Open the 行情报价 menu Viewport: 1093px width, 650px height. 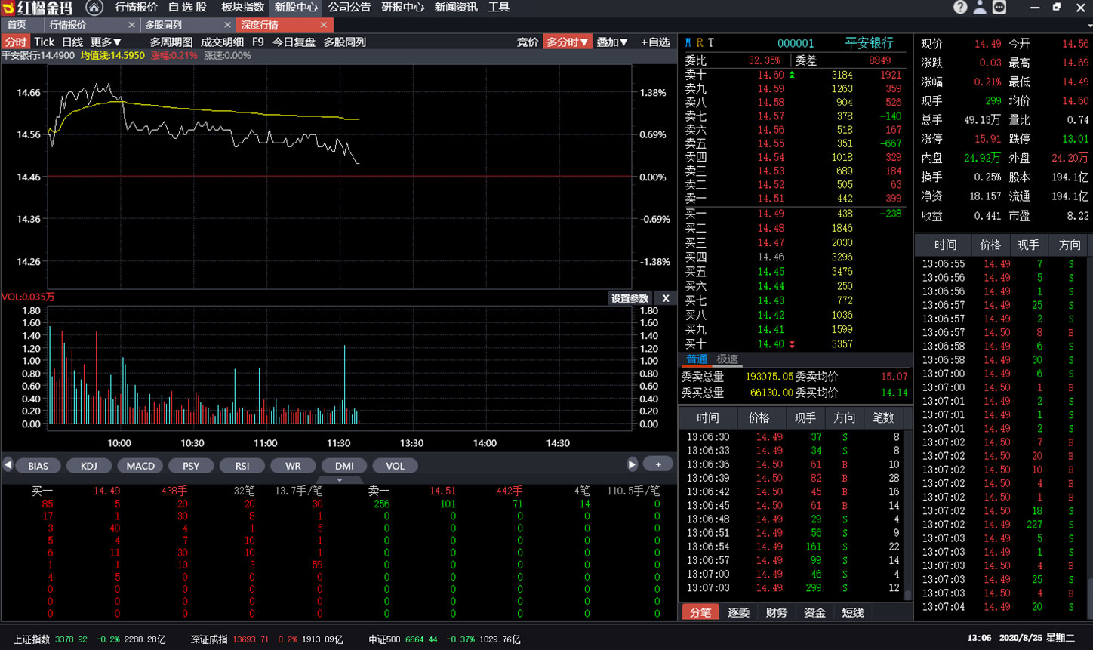click(137, 8)
